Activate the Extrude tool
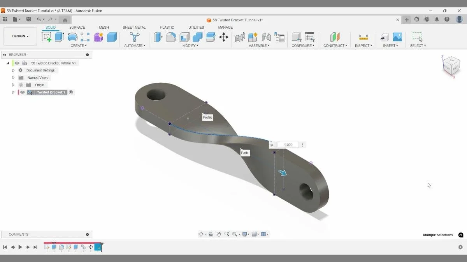The width and height of the screenshot is (467, 262). point(59,37)
